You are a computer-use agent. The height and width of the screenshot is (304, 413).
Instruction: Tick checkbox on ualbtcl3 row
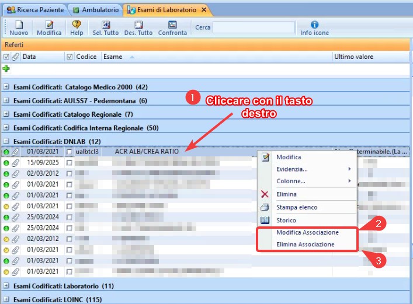click(x=70, y=152)
